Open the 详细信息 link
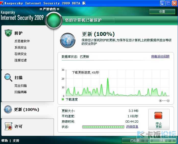178x144 pixels. tap(132, 127)
